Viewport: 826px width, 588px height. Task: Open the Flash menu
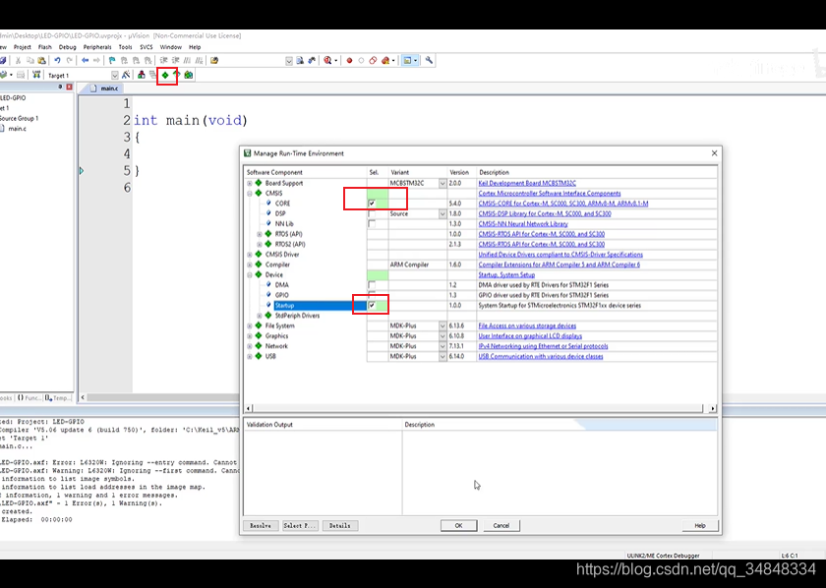[45, 47]
